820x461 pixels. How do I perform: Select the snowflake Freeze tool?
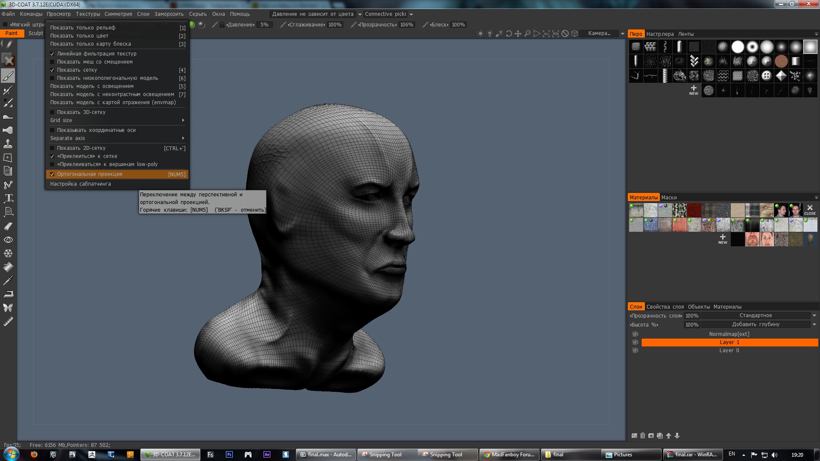pyautogui.click(x=8, y=253)
